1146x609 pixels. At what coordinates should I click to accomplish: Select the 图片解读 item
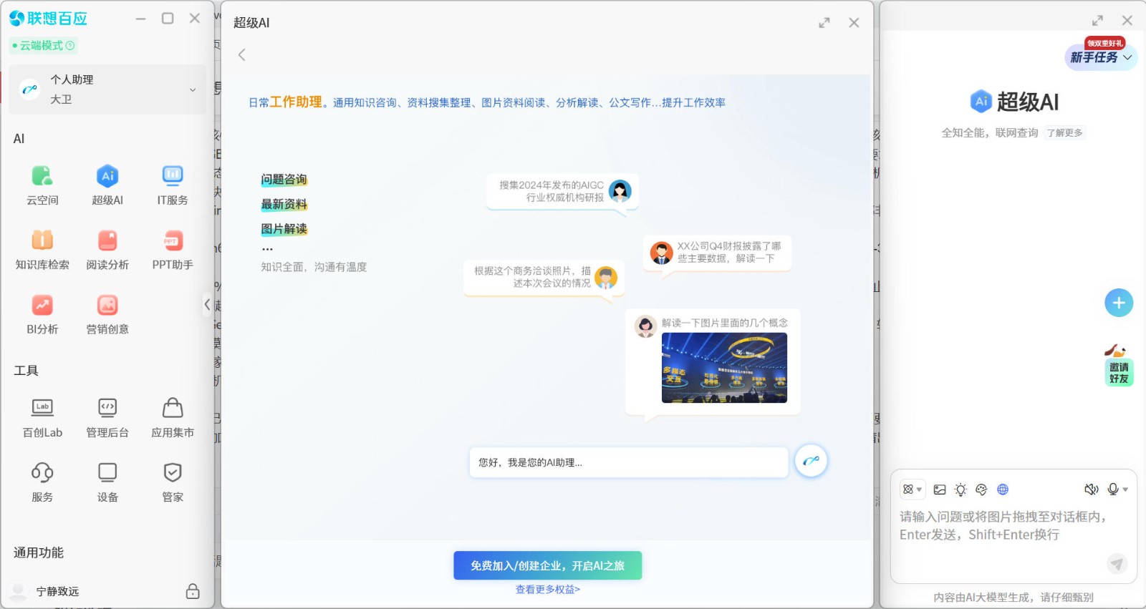click(284, 229)
